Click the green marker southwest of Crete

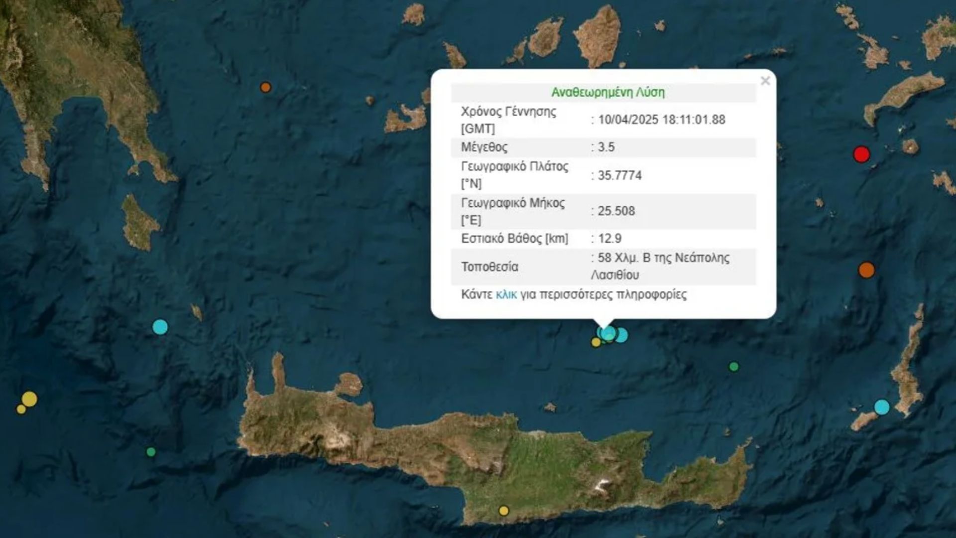click(151, 452)
